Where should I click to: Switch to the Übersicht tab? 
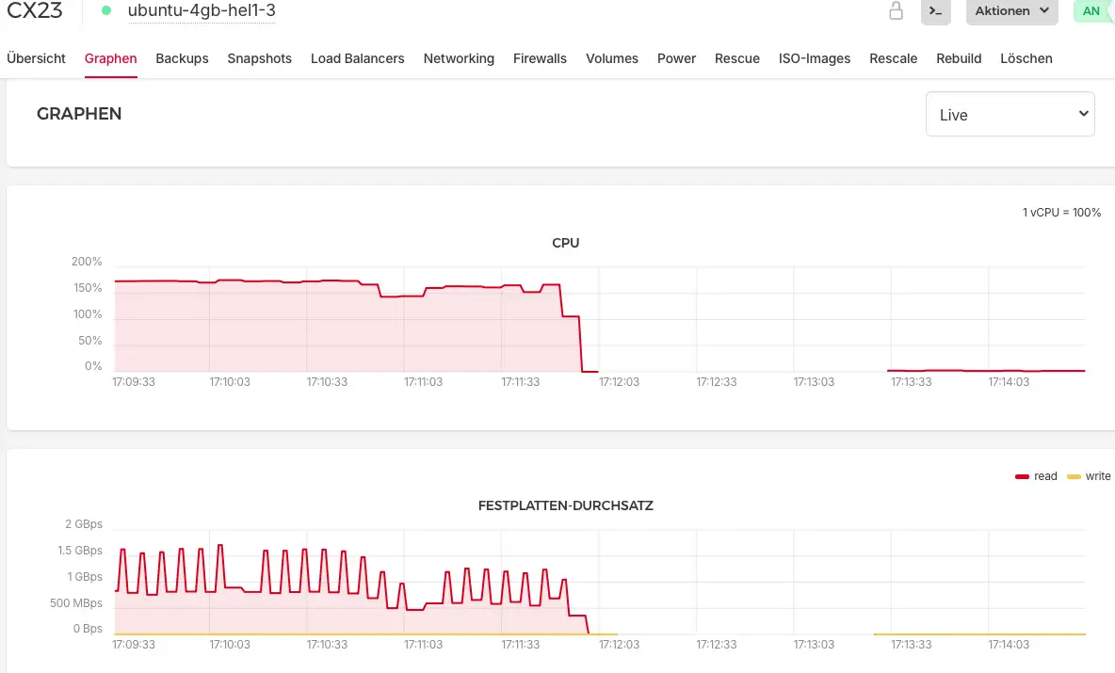tap(36, 58)
